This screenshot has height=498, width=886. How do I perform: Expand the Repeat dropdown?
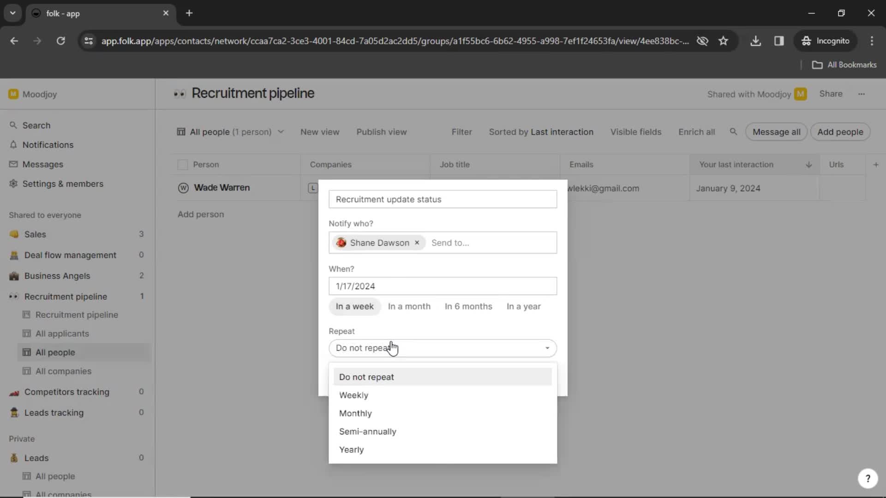pos(443,347)
